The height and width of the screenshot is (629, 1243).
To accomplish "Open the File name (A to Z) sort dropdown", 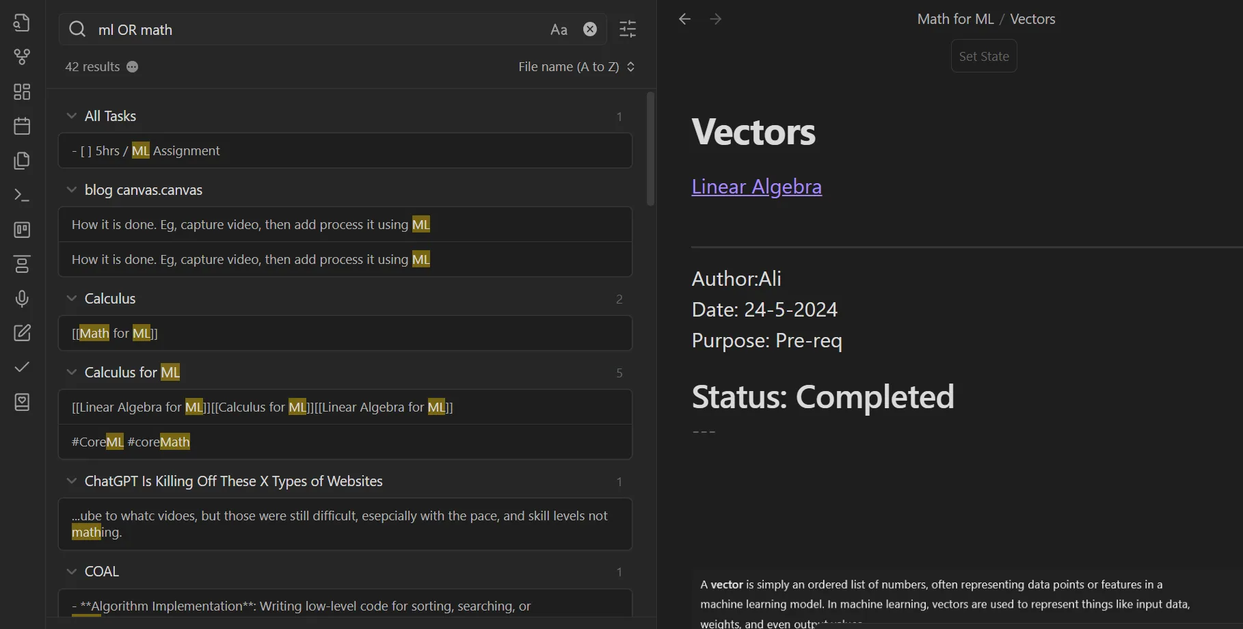I will click(x=577, y=67).
